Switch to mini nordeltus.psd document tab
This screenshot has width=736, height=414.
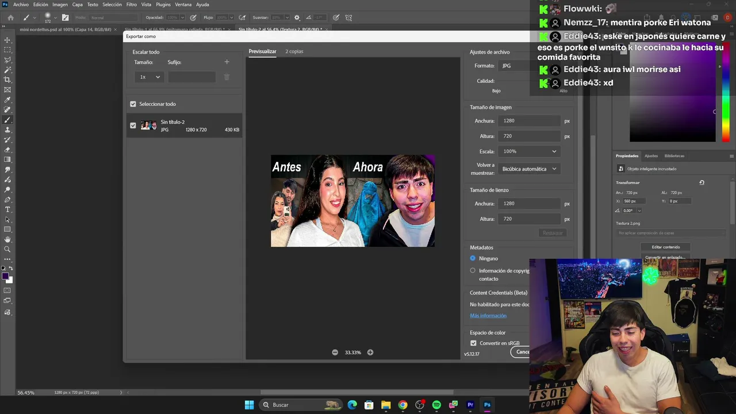(x=66, y=29)
